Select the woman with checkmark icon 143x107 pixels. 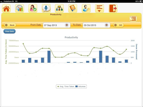pyautogui.click(x=33, y=8)
